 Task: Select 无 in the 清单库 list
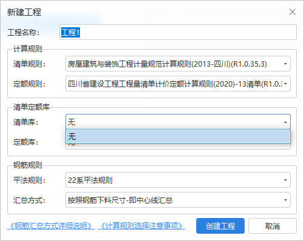pos(178,136)
